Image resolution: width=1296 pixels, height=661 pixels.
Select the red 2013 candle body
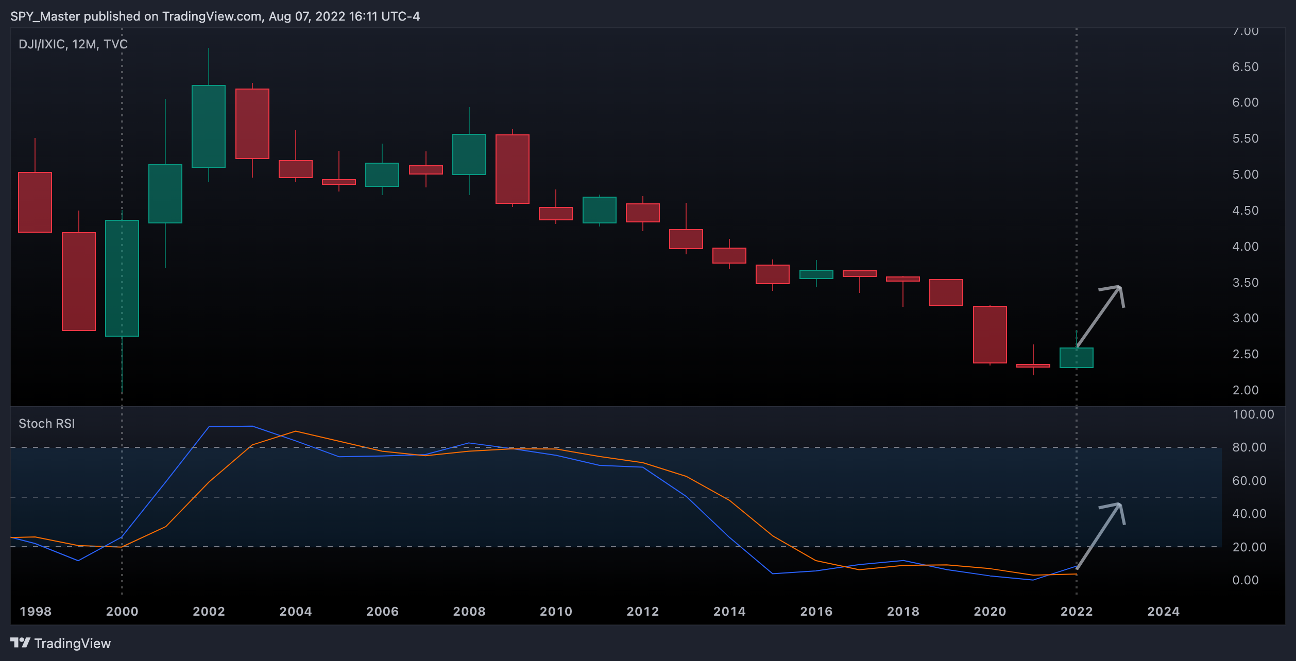(686, 239)
